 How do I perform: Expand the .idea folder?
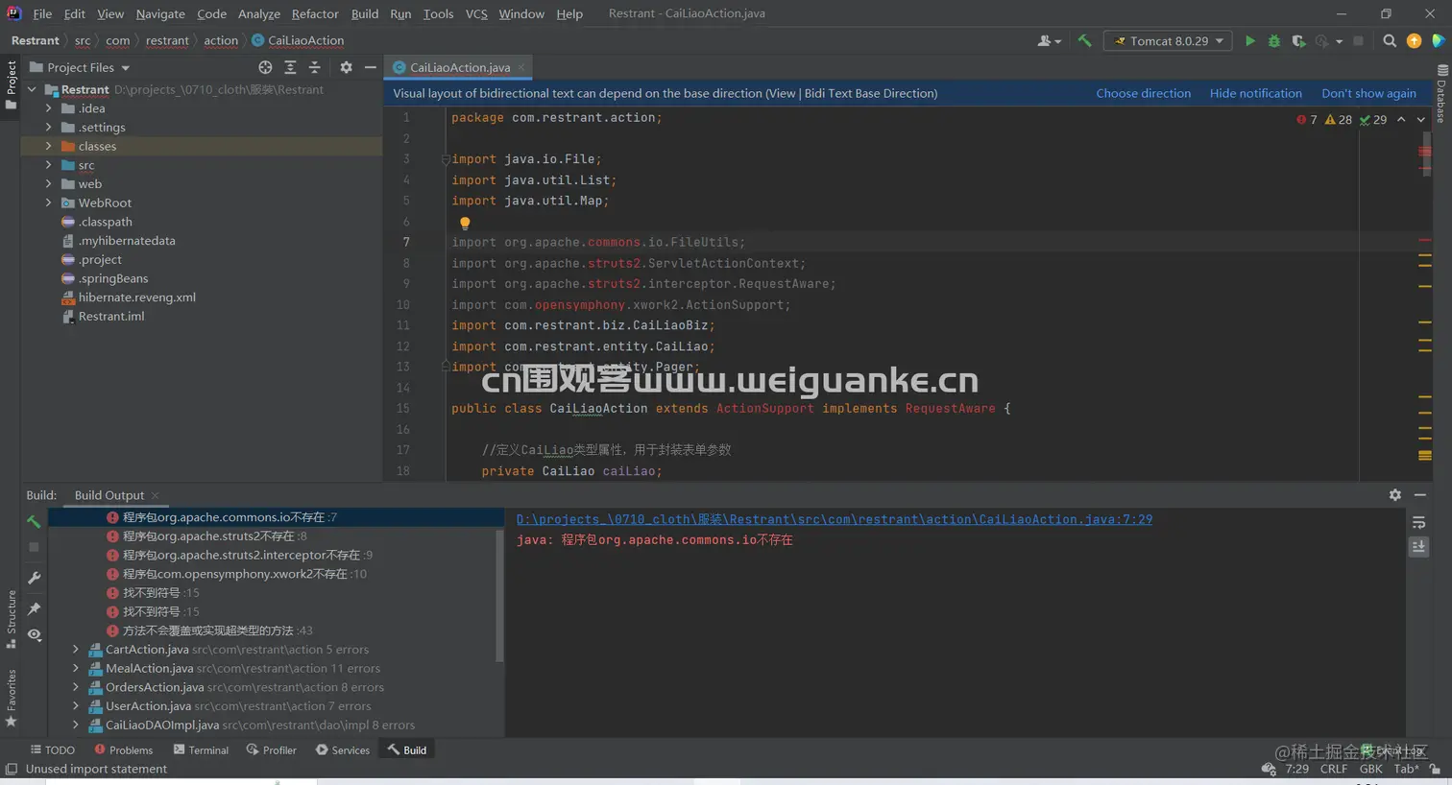pos(48,108)
